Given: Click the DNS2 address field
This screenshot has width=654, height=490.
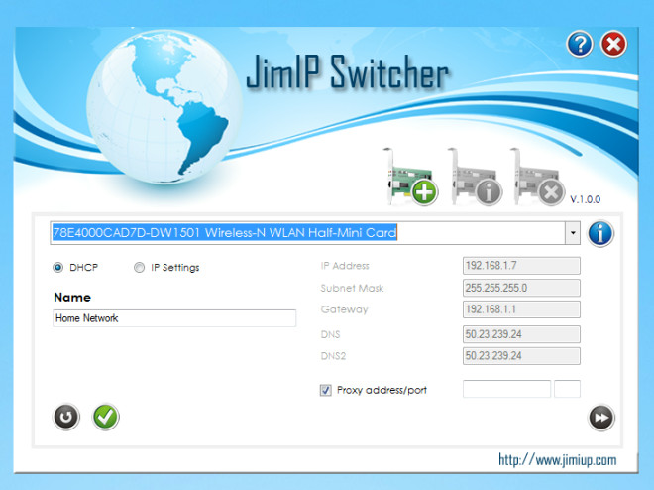Looking at the screenshot, I should click(521, 356).
